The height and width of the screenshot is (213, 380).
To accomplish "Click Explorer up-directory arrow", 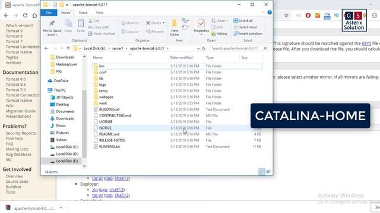I will pyautogui.click(x=68, y=49).
